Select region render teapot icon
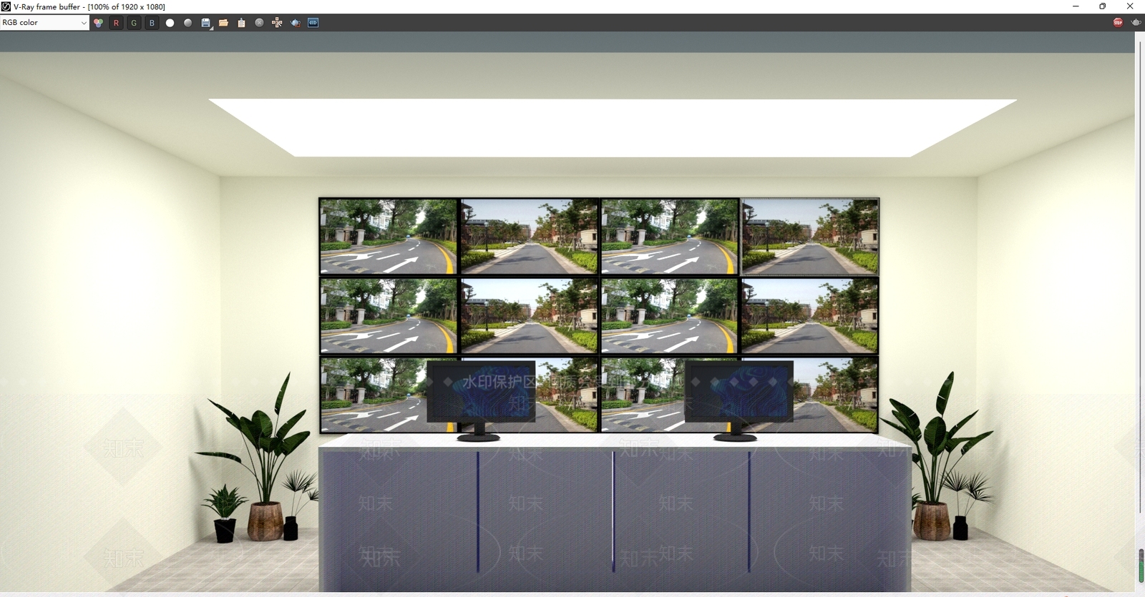Image resolution: width=1145 pixels, height=597 pixels. point(295,23)
